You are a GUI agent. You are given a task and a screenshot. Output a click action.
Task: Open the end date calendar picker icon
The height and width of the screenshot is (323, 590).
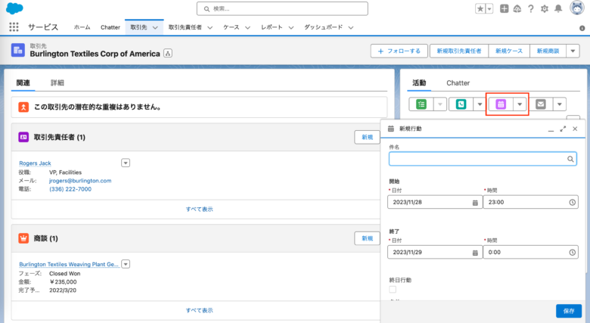click(x=475, y=253)
